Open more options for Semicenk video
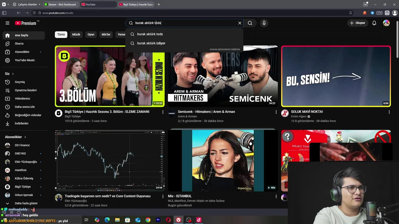The height and width of the screenshot is (224, 399). pyautogui.click(x=276, y=112)
